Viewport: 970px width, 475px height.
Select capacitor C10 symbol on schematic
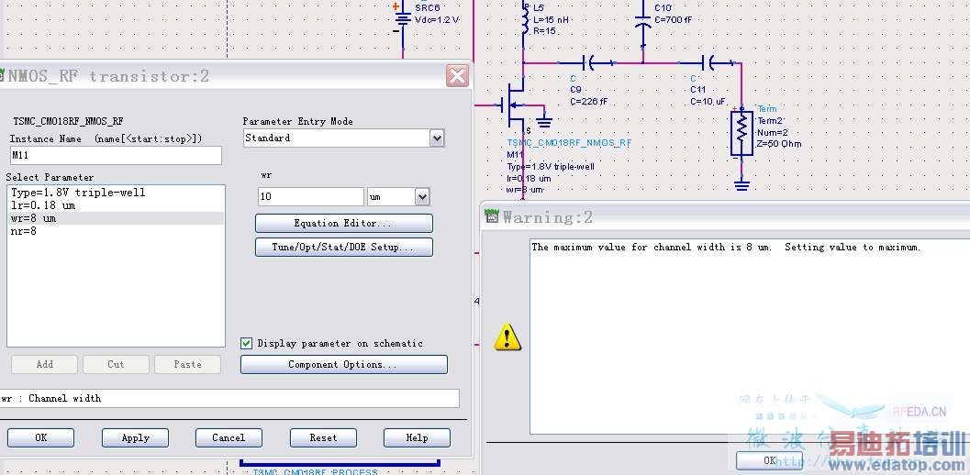(643, 22)
